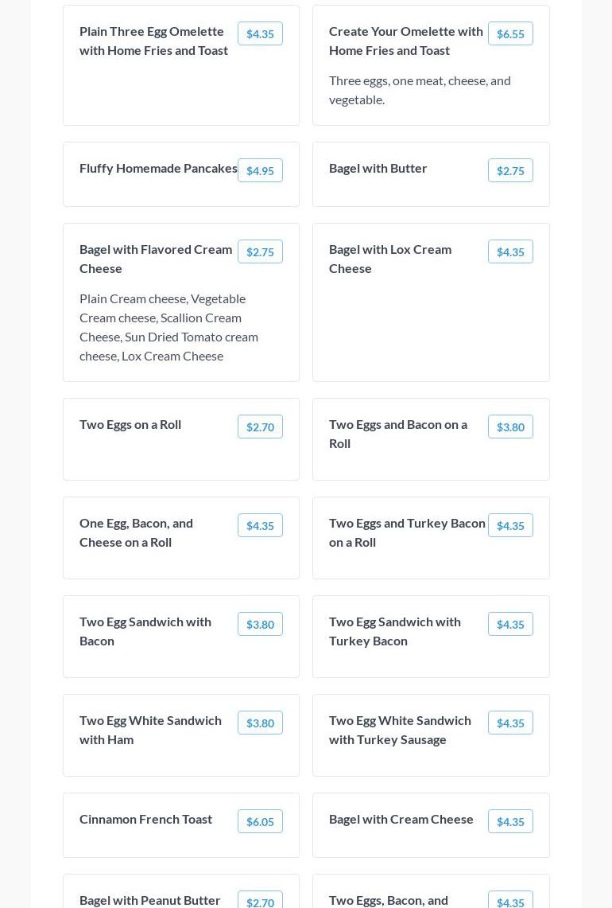This screenshot has width=612, height=908.
Task: Select One Egg, Bacon, and Cheese on a Roll
Action: pos(136,532)
